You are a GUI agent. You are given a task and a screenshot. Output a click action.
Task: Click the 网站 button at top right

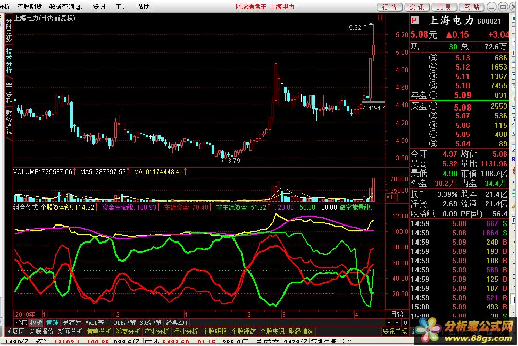472,7
